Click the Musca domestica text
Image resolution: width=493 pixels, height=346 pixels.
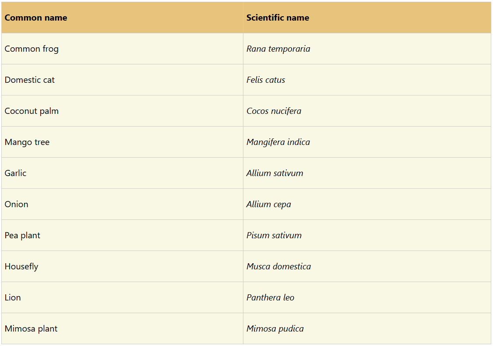tap(278, 267)
